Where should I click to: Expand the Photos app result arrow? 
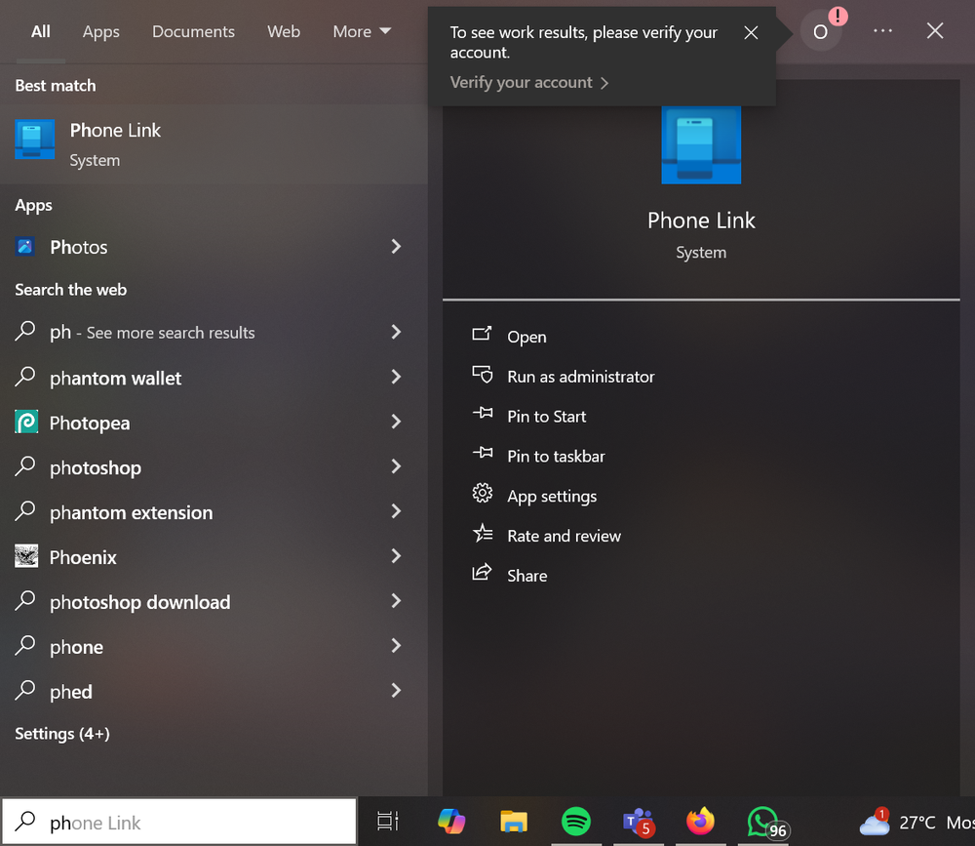coord(396,247)
